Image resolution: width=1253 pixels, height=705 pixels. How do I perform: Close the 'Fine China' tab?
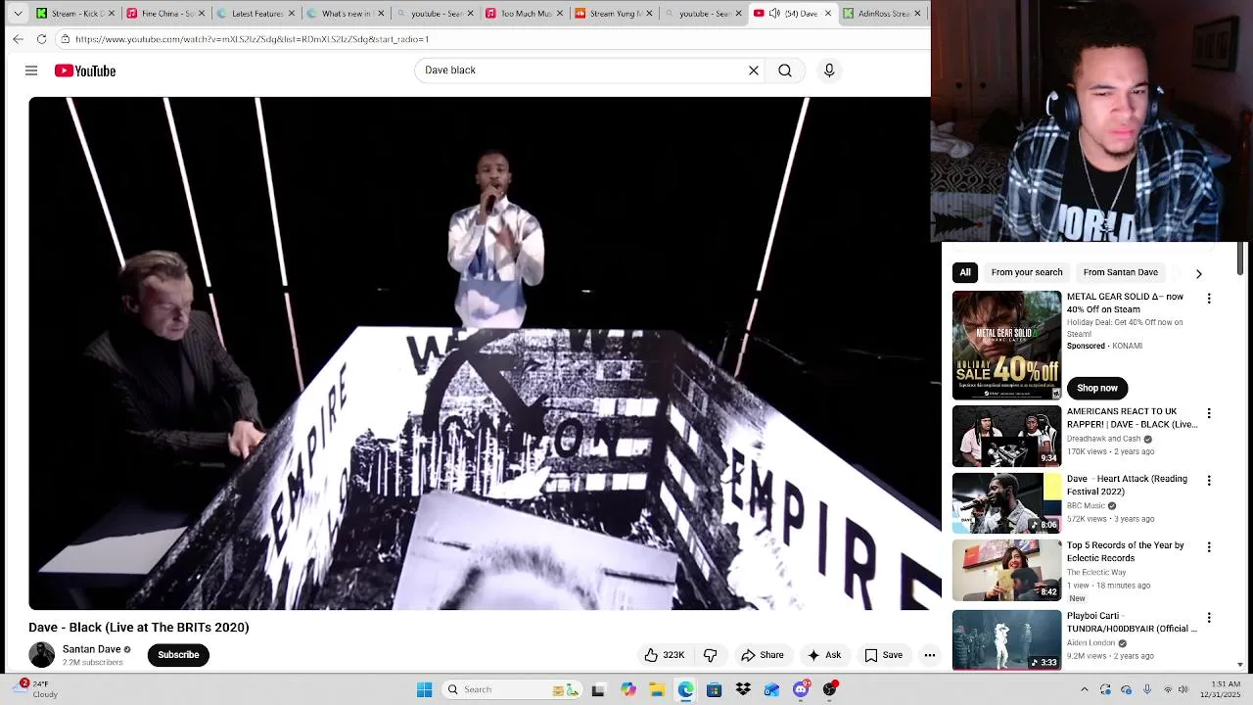coord(201,14)
